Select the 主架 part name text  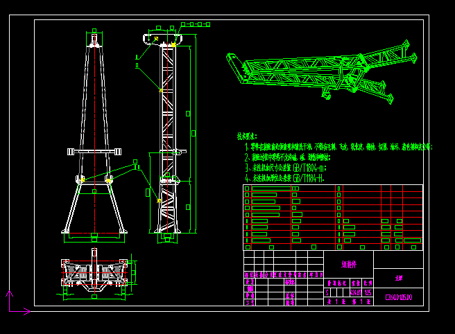click(399, 278)
